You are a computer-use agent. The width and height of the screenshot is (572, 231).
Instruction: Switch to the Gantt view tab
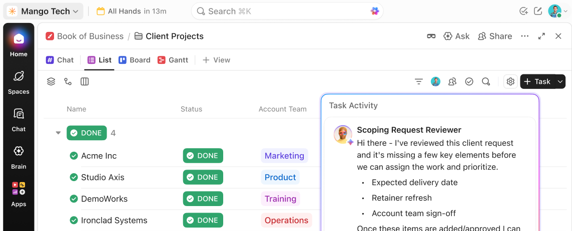coord(173,60)
